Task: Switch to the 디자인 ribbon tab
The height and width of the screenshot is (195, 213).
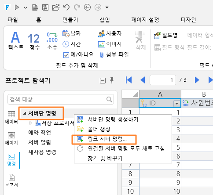Action: 188,20
